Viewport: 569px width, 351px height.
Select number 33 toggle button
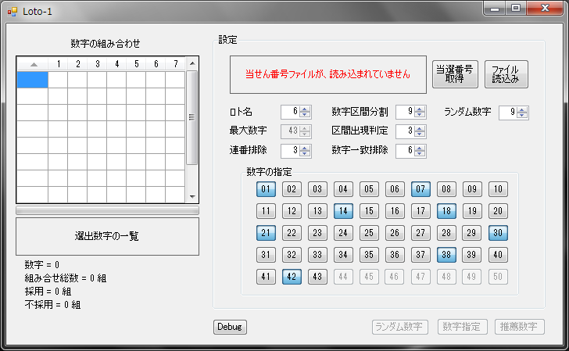tap(317, 255)
